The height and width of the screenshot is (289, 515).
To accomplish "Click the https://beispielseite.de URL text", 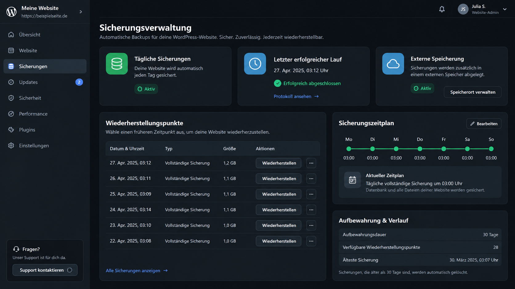I will click(44, 16).
